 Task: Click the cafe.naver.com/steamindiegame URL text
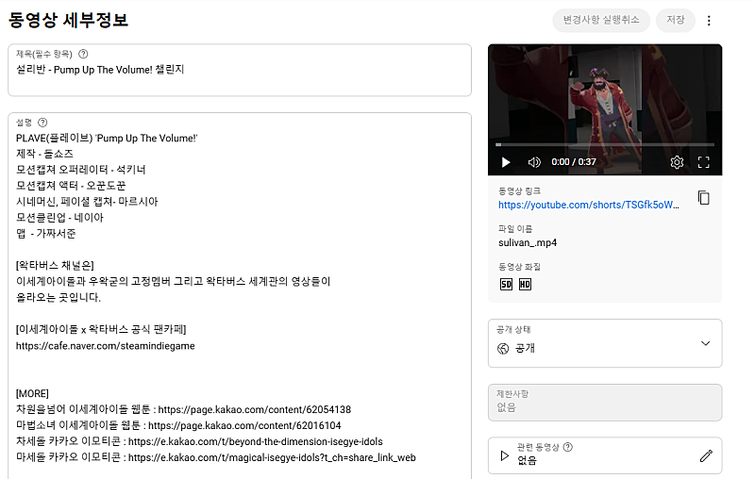[x=106, y=346]
